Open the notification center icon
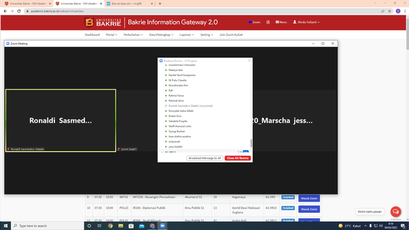The height and width of the screenshot is (230, 409). (x=403, y=226)
